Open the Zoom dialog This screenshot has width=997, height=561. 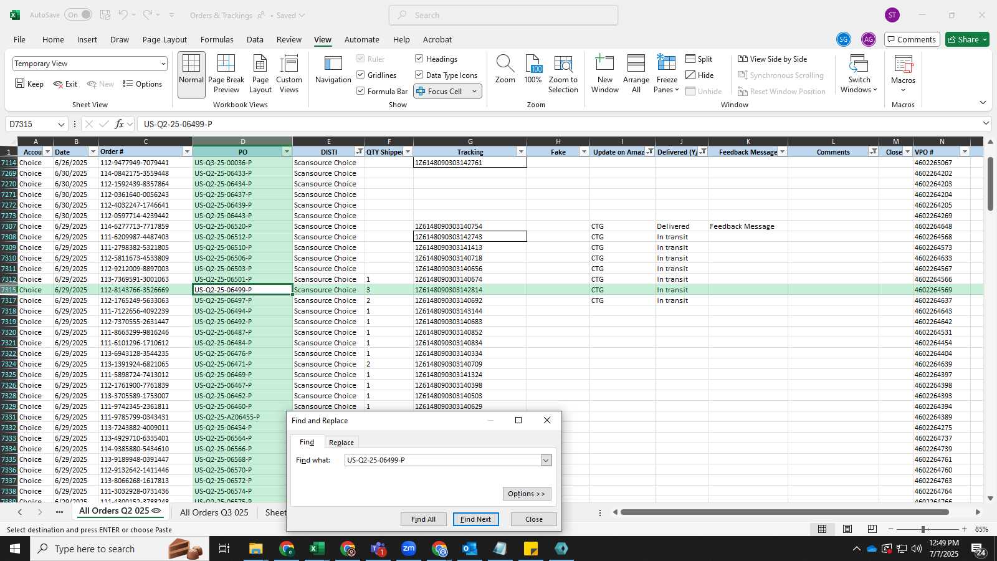tap(505, 70)
